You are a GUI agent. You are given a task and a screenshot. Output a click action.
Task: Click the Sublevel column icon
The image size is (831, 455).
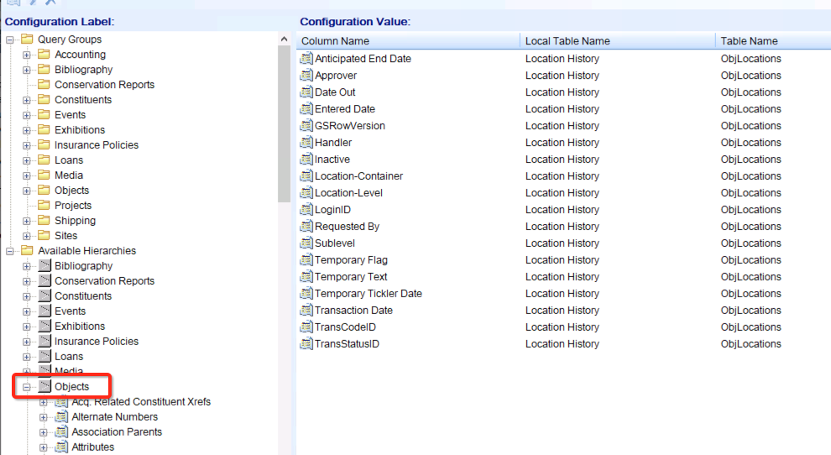click(306, 243)
